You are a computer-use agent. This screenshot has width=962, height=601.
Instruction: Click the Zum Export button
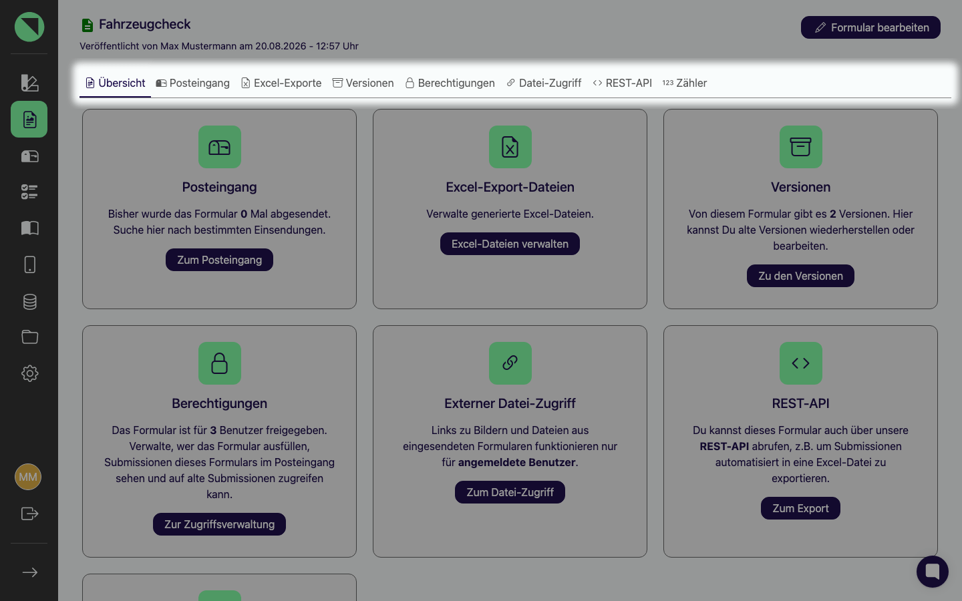[x=800, y=508]
